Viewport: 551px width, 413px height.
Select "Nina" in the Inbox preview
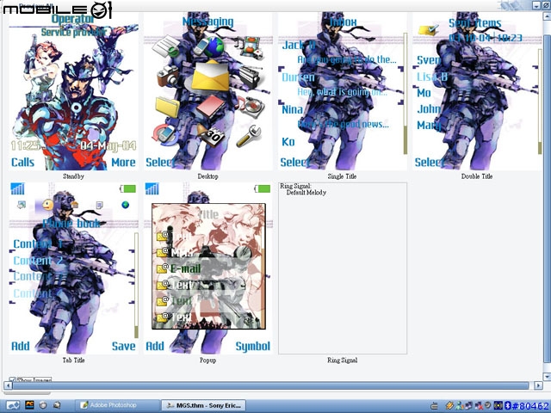point(293,109)
